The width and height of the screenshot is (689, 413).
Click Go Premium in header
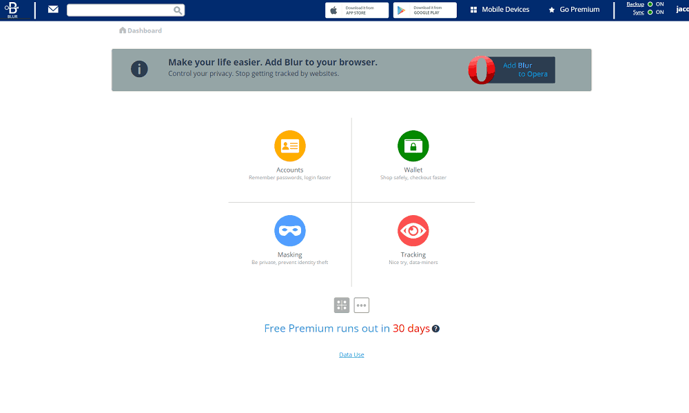[x=574, y=10]
